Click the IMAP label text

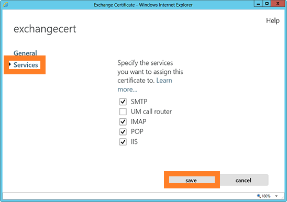click(138, 122)
